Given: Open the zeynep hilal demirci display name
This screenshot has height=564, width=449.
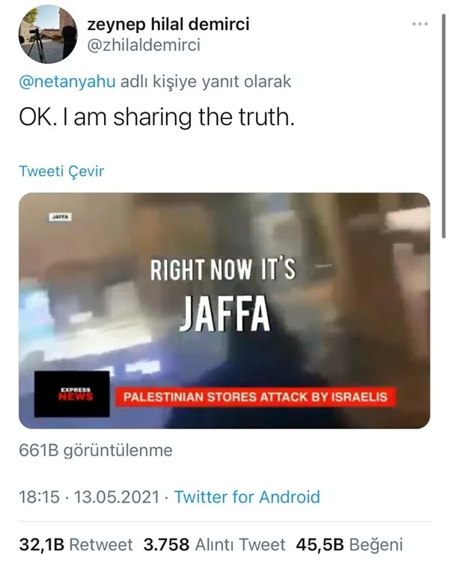Looking at the screenshot, I should coord(168,25).
